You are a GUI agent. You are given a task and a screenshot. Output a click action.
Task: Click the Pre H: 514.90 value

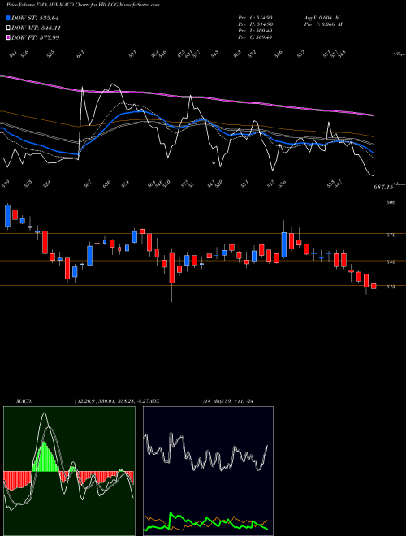[255, 24]
